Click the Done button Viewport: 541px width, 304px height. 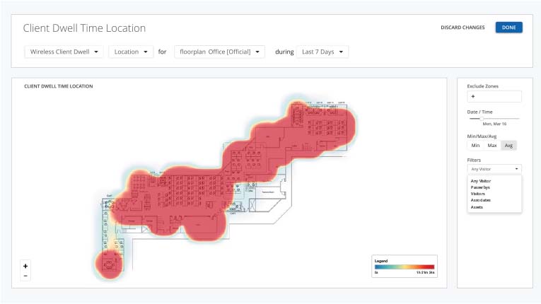(x=508, y=28)
